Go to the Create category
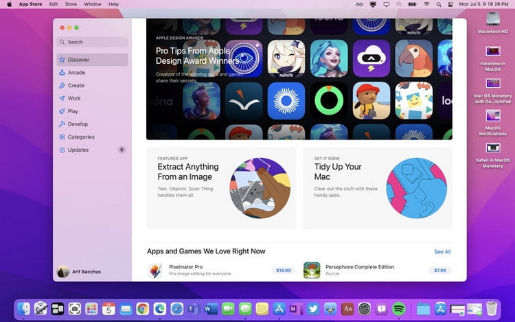The image size is (515, 322). pyautogui.click(x=92, y=85)
